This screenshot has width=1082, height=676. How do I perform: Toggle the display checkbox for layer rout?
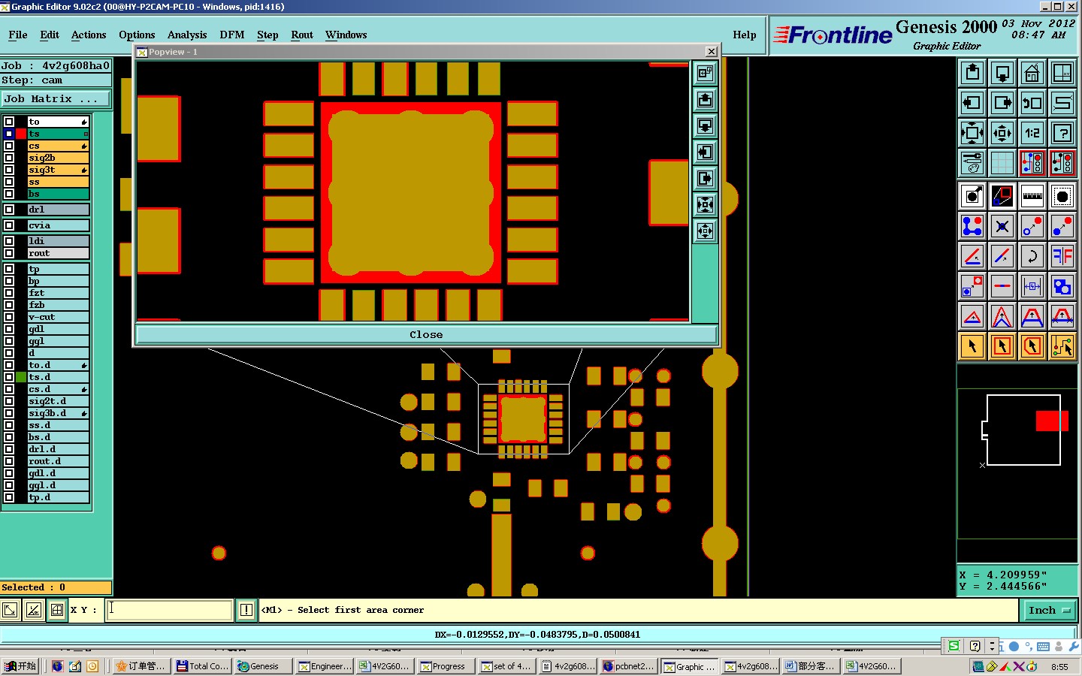click(9, 253)
